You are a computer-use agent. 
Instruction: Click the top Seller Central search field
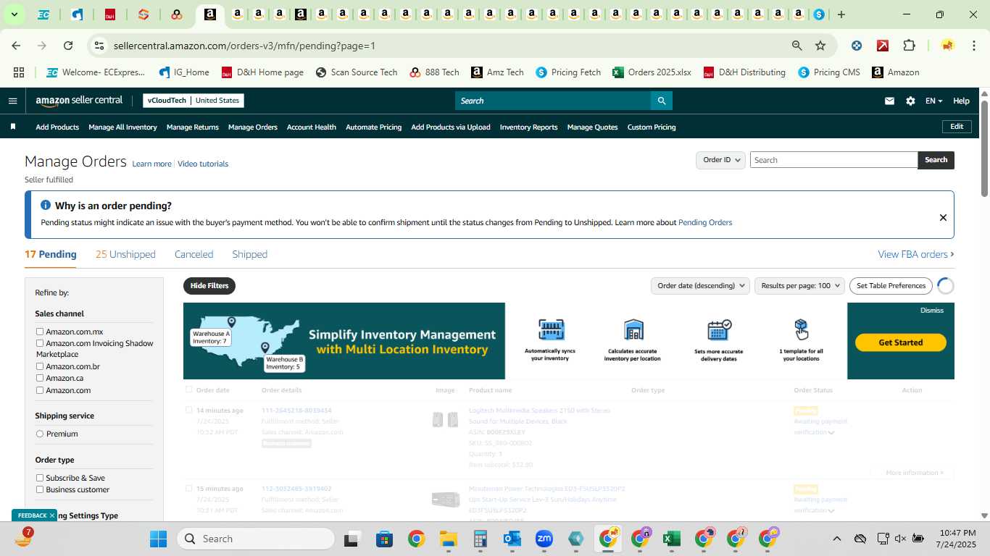pos(552,101)
